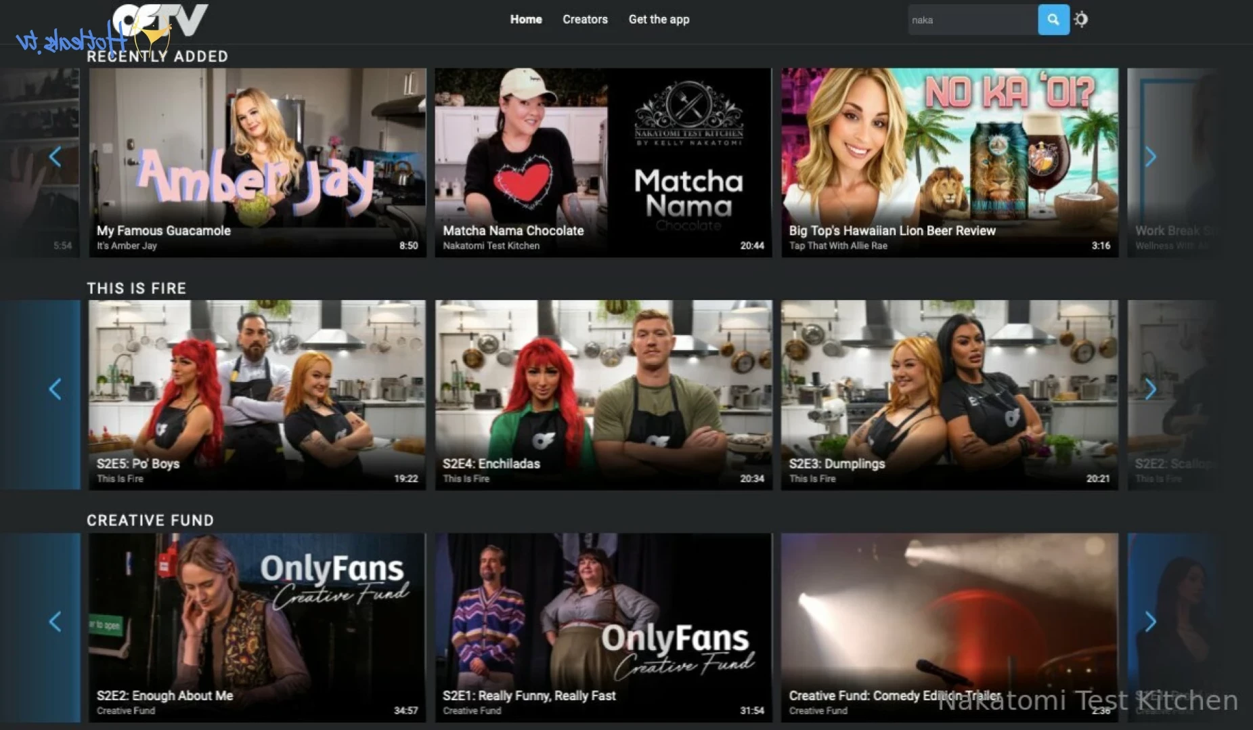1253x730 pixels.
Task: Click the 'My Famous Guacamole' title text
Action: [164, 231]
